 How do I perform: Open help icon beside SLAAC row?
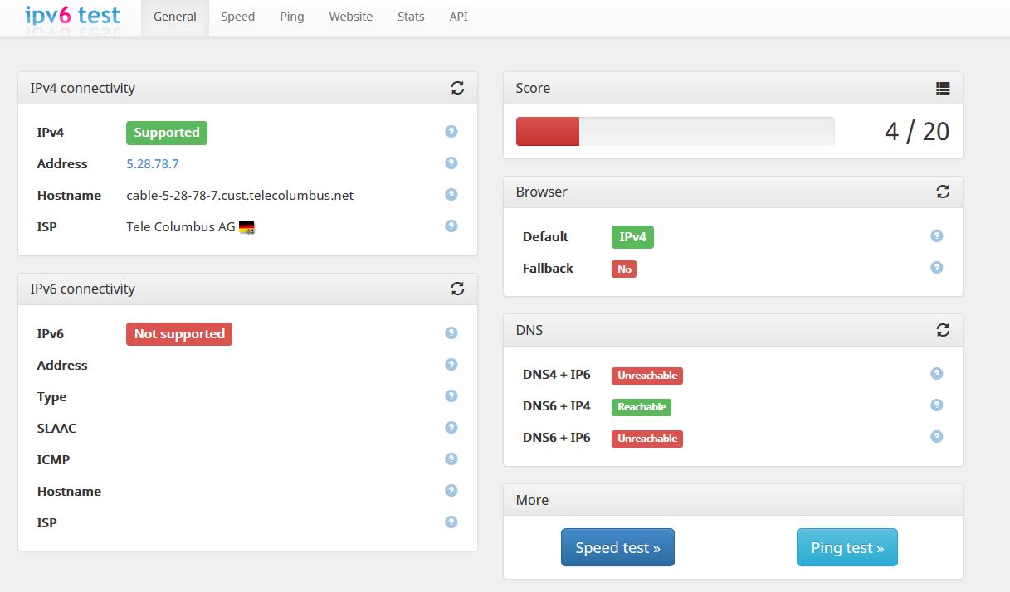[x=451, y=428]
